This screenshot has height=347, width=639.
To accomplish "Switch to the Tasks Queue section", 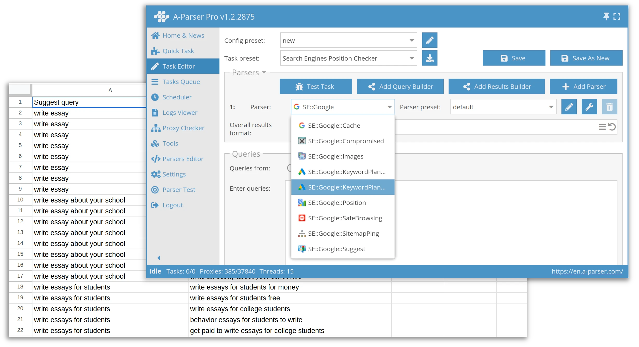I will point(181,81).
